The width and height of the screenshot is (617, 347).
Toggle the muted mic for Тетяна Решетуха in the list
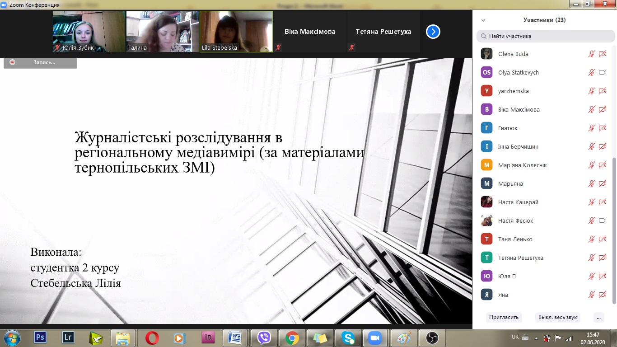591,258
